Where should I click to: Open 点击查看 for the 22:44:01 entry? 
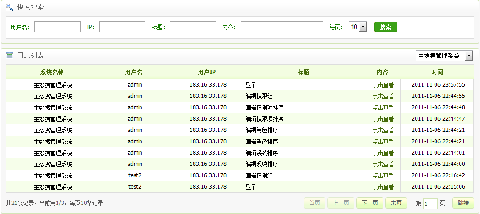click(383, 153)
